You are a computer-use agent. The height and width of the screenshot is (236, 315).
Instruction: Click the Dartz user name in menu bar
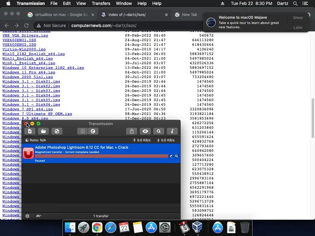(x=282, y=3)
